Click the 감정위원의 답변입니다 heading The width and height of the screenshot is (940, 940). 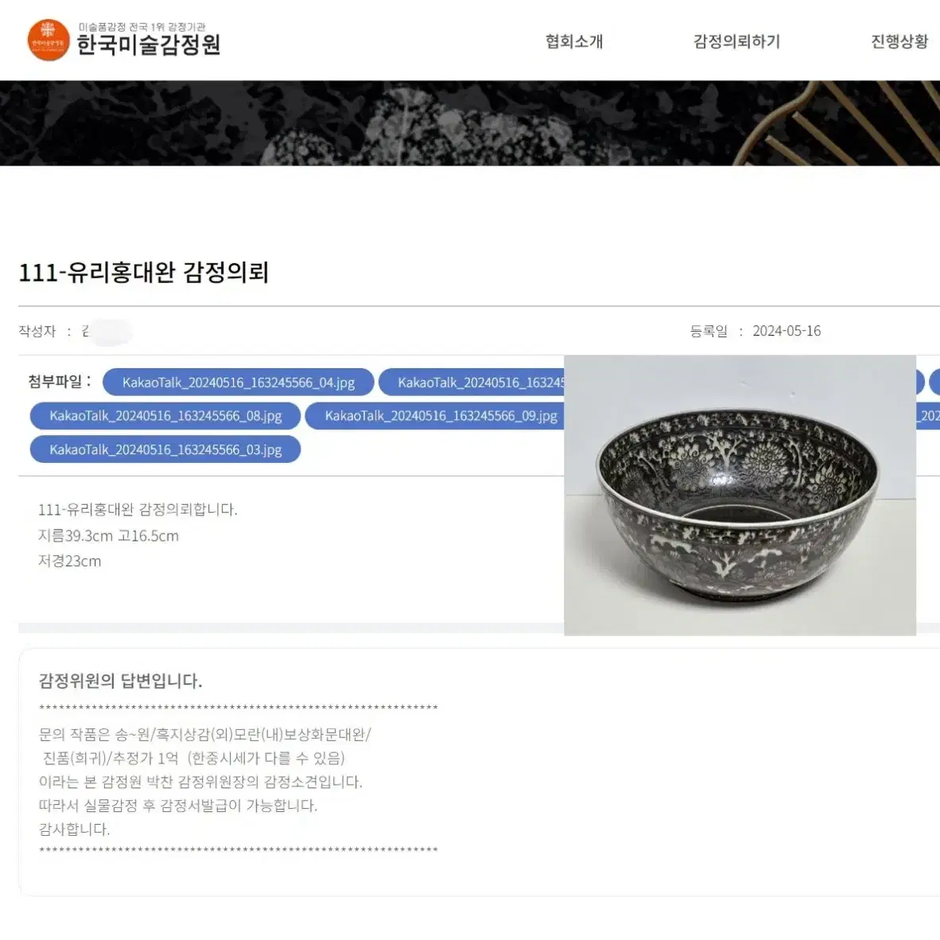(x=121, y=681)
